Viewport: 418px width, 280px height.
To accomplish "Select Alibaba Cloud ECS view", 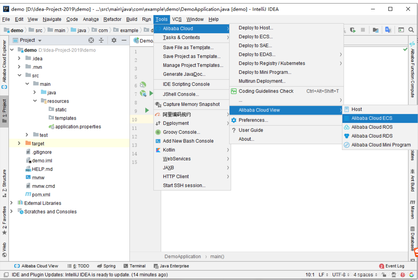I will (380, 118).
